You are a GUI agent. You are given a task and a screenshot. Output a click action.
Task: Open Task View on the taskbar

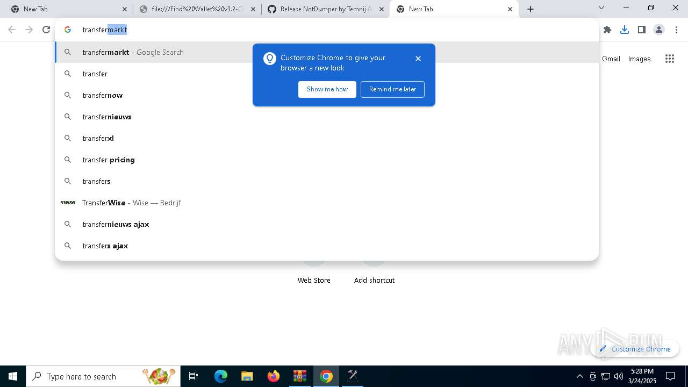click(193, 376)
